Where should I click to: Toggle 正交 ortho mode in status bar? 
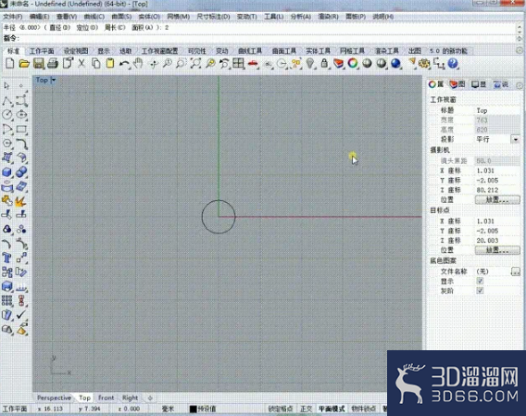tap(306, 409)
